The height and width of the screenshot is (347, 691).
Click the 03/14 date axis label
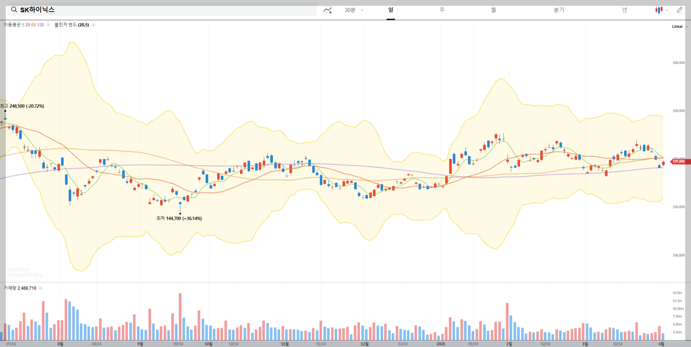click(618, 344)
